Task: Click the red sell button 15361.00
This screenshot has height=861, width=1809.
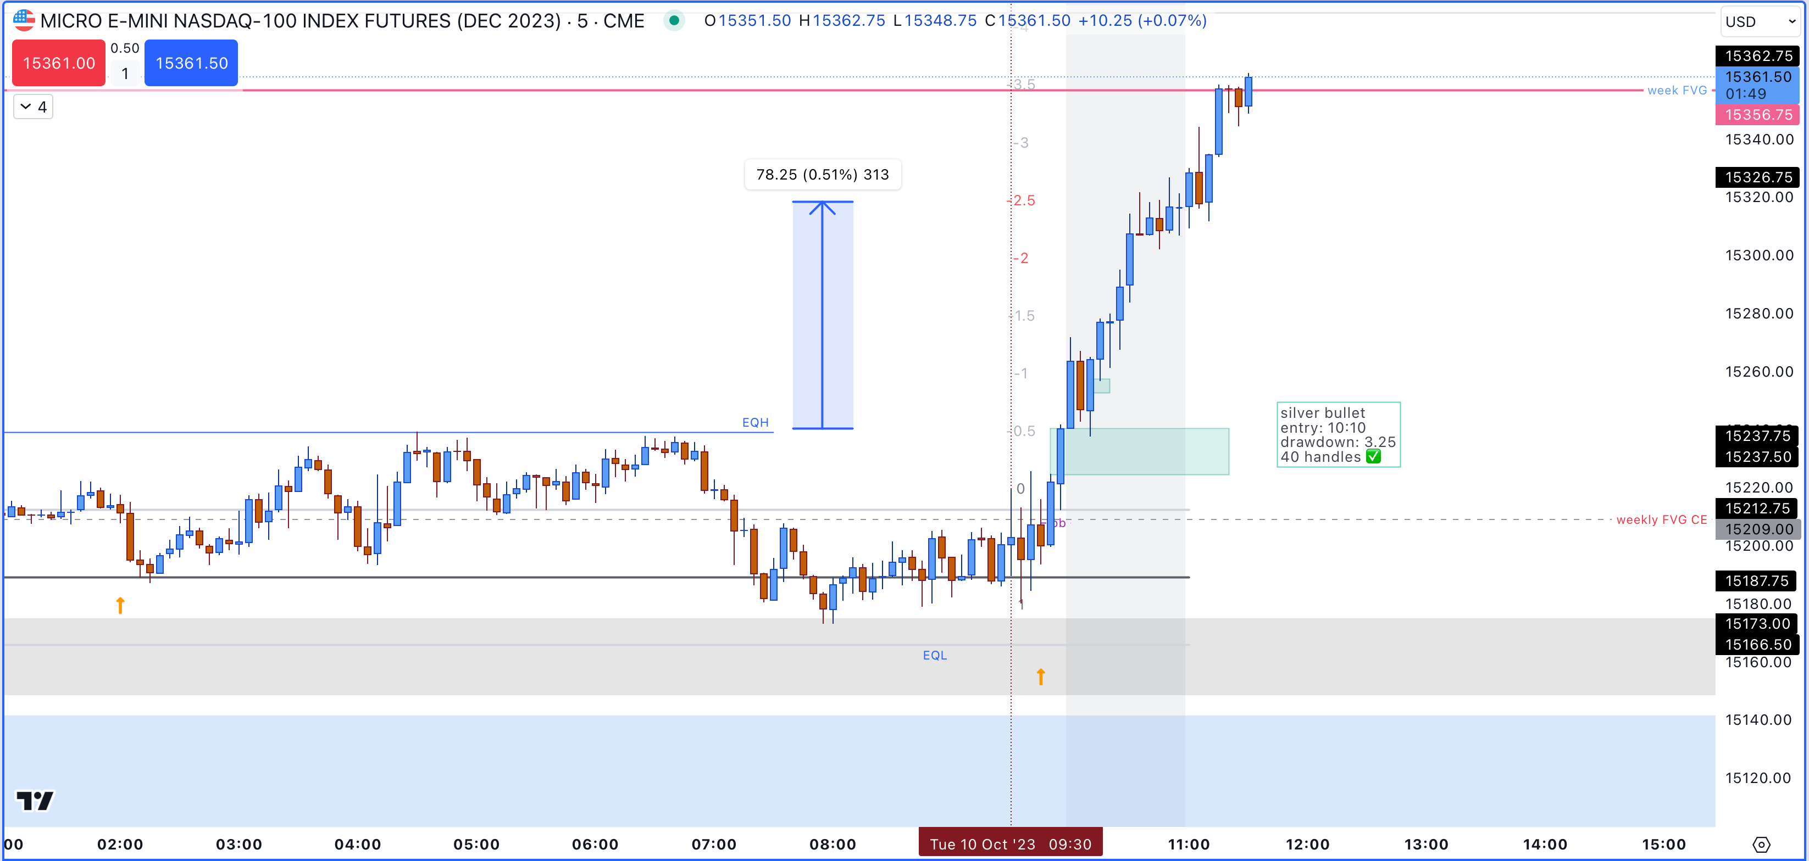Action: tap(59, 63)
